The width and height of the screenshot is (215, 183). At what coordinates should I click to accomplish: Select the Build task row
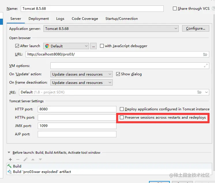pyautogui.click(x=109, y=166)
